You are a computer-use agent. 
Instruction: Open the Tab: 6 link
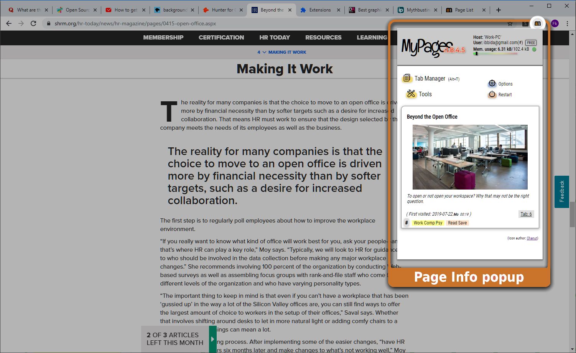pyautogui.click(x=526, y=214)
